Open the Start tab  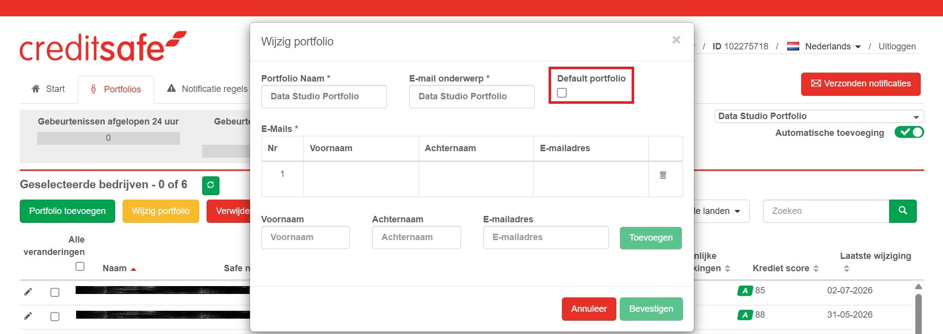click(x=48, y=89)
